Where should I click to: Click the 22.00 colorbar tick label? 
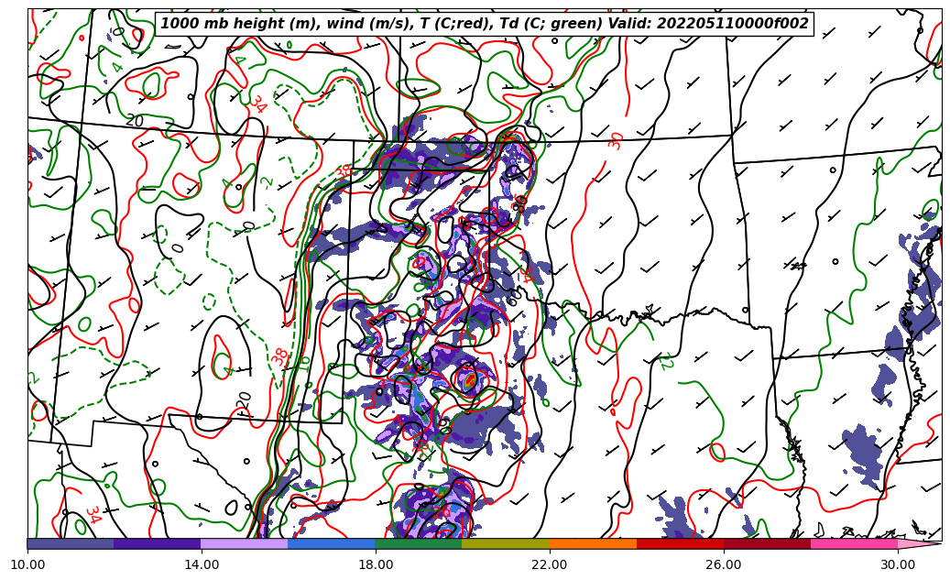[550, 564]
